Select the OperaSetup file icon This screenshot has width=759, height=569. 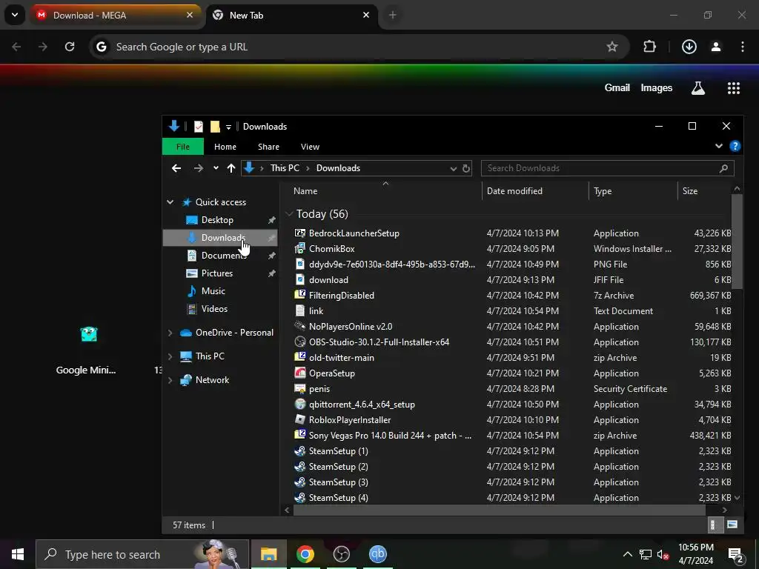click(300, 373)
